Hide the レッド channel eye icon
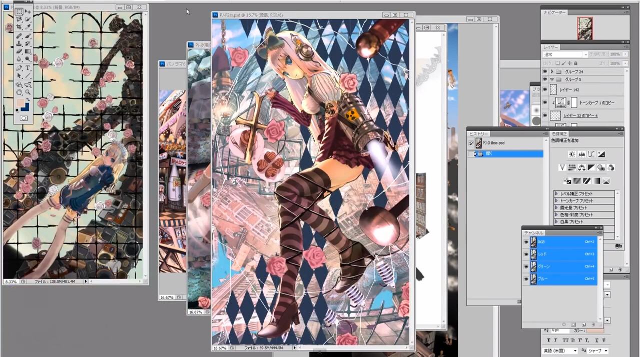 [x=526, y=254]
